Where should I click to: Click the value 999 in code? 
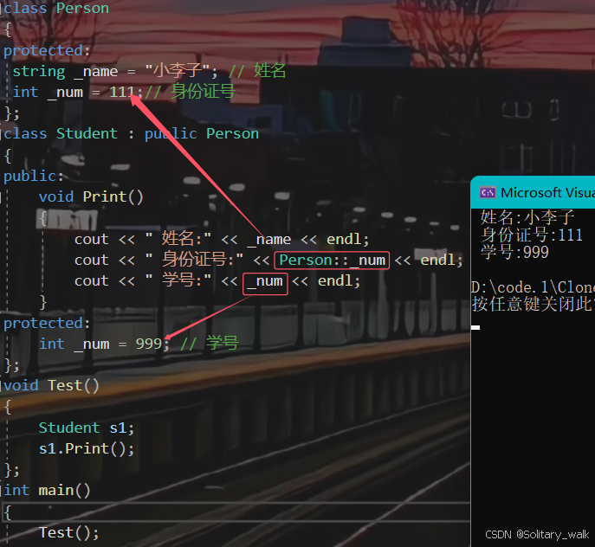(149, 344)
